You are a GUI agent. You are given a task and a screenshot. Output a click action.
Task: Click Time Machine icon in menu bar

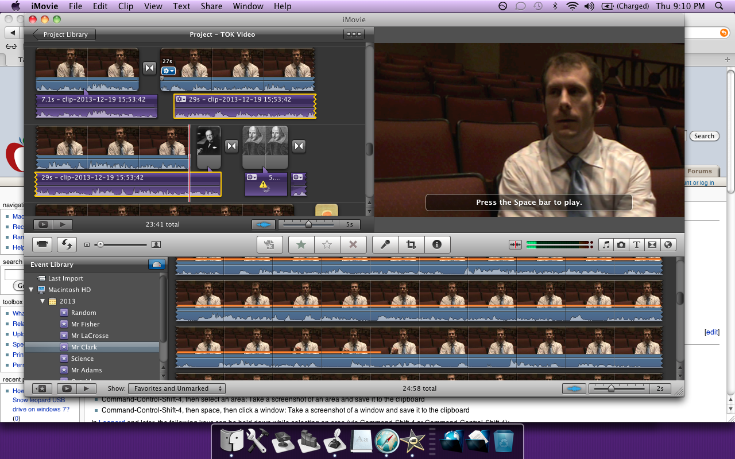pos(538,6)
